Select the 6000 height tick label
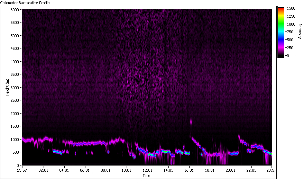This screenshot has height=179, width=303. (x=15, y=10)
